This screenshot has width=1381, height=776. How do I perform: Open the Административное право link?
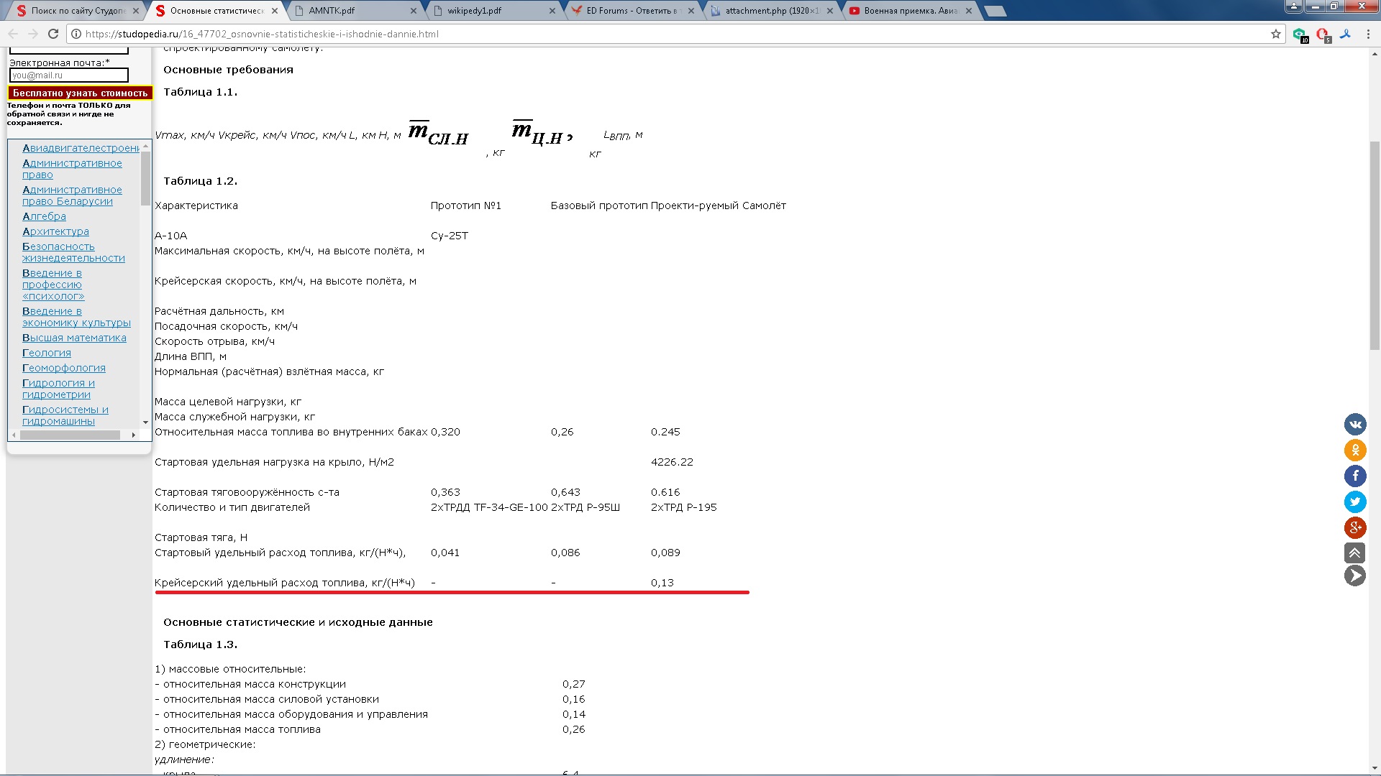(x=72, y=169)
